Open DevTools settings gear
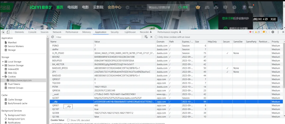 [x=273, y=32]
